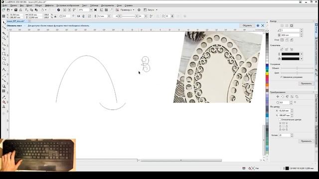
Task: Click Применить in the Контур docker
Action: click(306, 84)
